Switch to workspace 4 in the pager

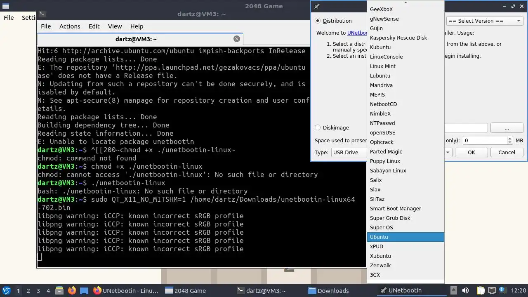pyautogui.click(x=48, y=290)
